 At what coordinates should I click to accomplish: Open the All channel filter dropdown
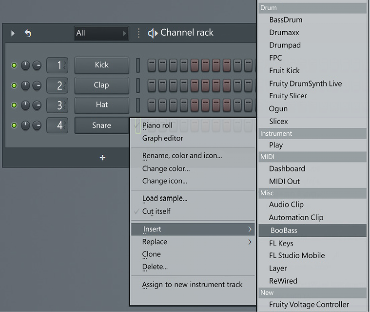(x=101, y=33)
